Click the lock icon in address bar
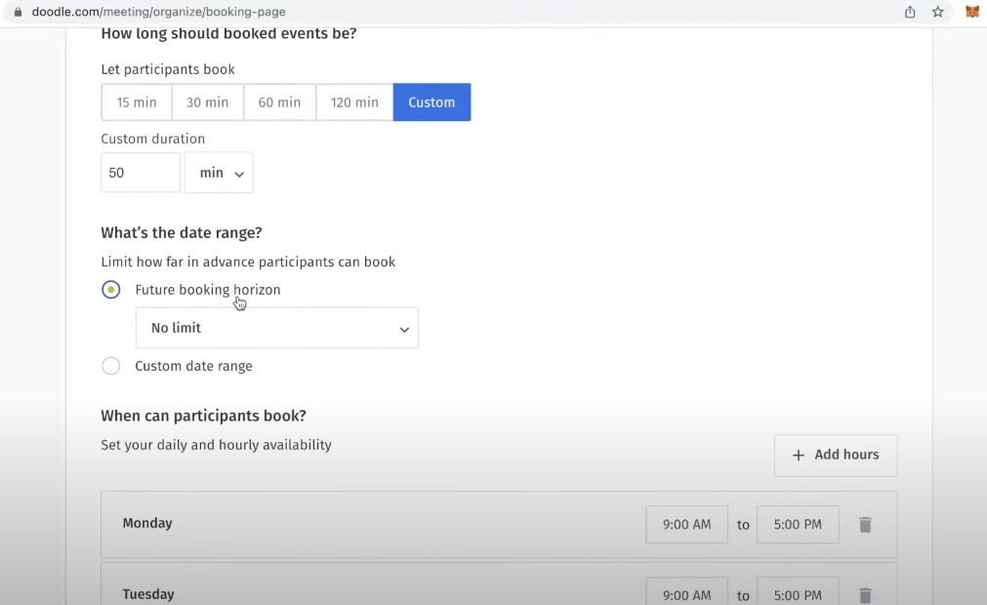Viewport: 987px width, 605px height. [17, 12]
